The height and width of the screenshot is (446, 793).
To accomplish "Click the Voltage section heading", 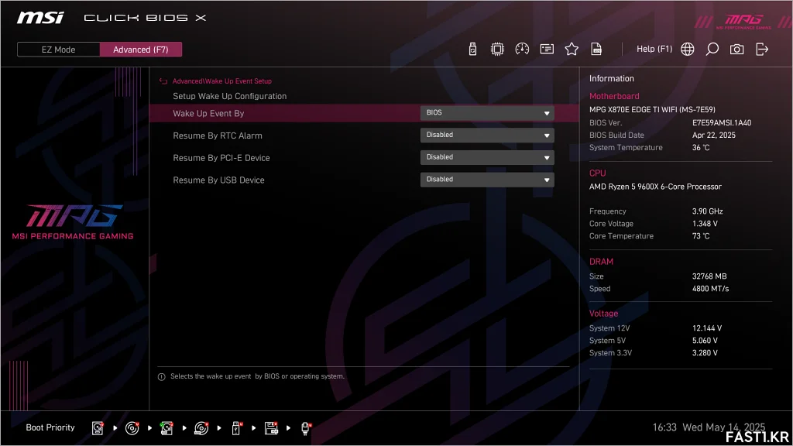I will click(603, 314).
